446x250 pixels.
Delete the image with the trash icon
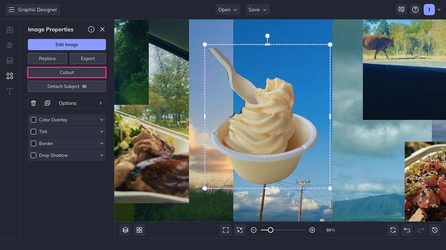(x=34, y=103)
